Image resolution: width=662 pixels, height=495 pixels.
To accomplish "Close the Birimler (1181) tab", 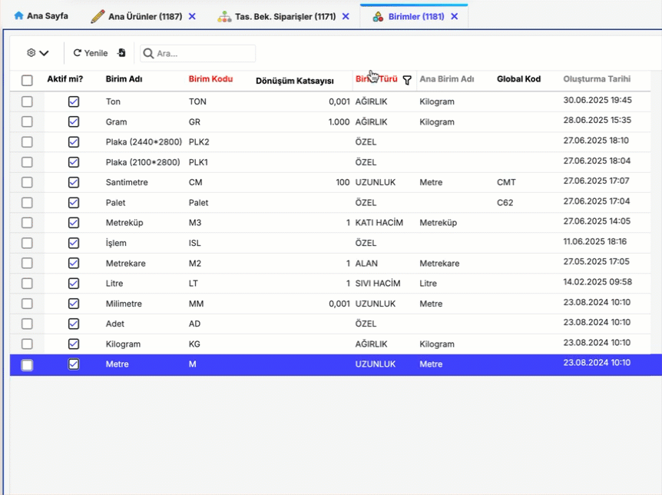I will tap(455, 16).
